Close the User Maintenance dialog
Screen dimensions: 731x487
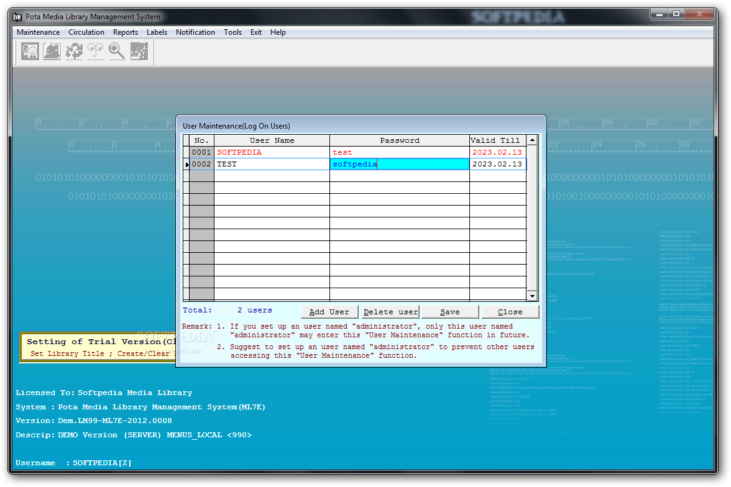510,312
